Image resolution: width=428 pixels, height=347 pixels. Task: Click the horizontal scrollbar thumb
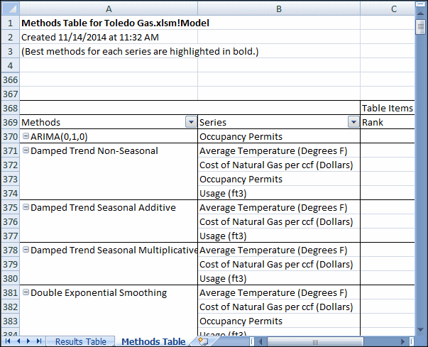(315, 341)
